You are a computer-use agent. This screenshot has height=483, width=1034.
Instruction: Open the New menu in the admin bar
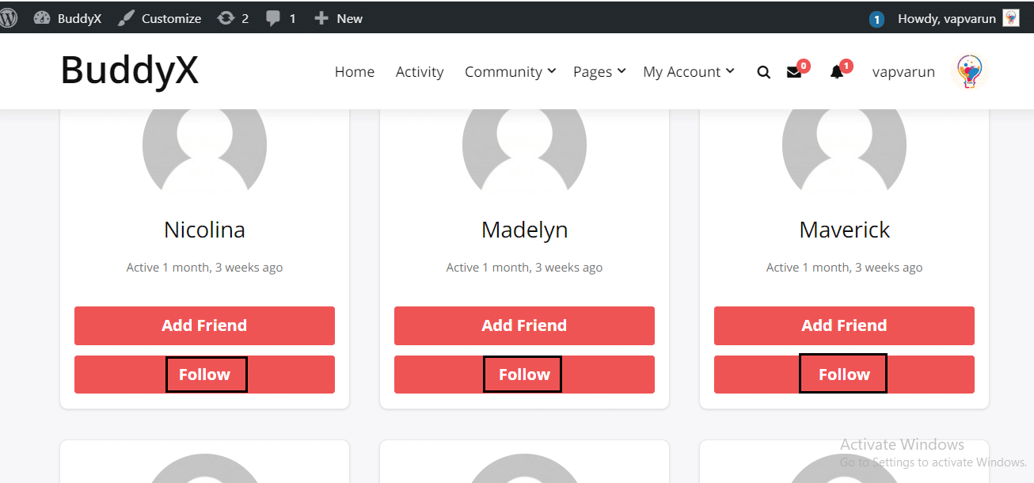click(338, 17)
